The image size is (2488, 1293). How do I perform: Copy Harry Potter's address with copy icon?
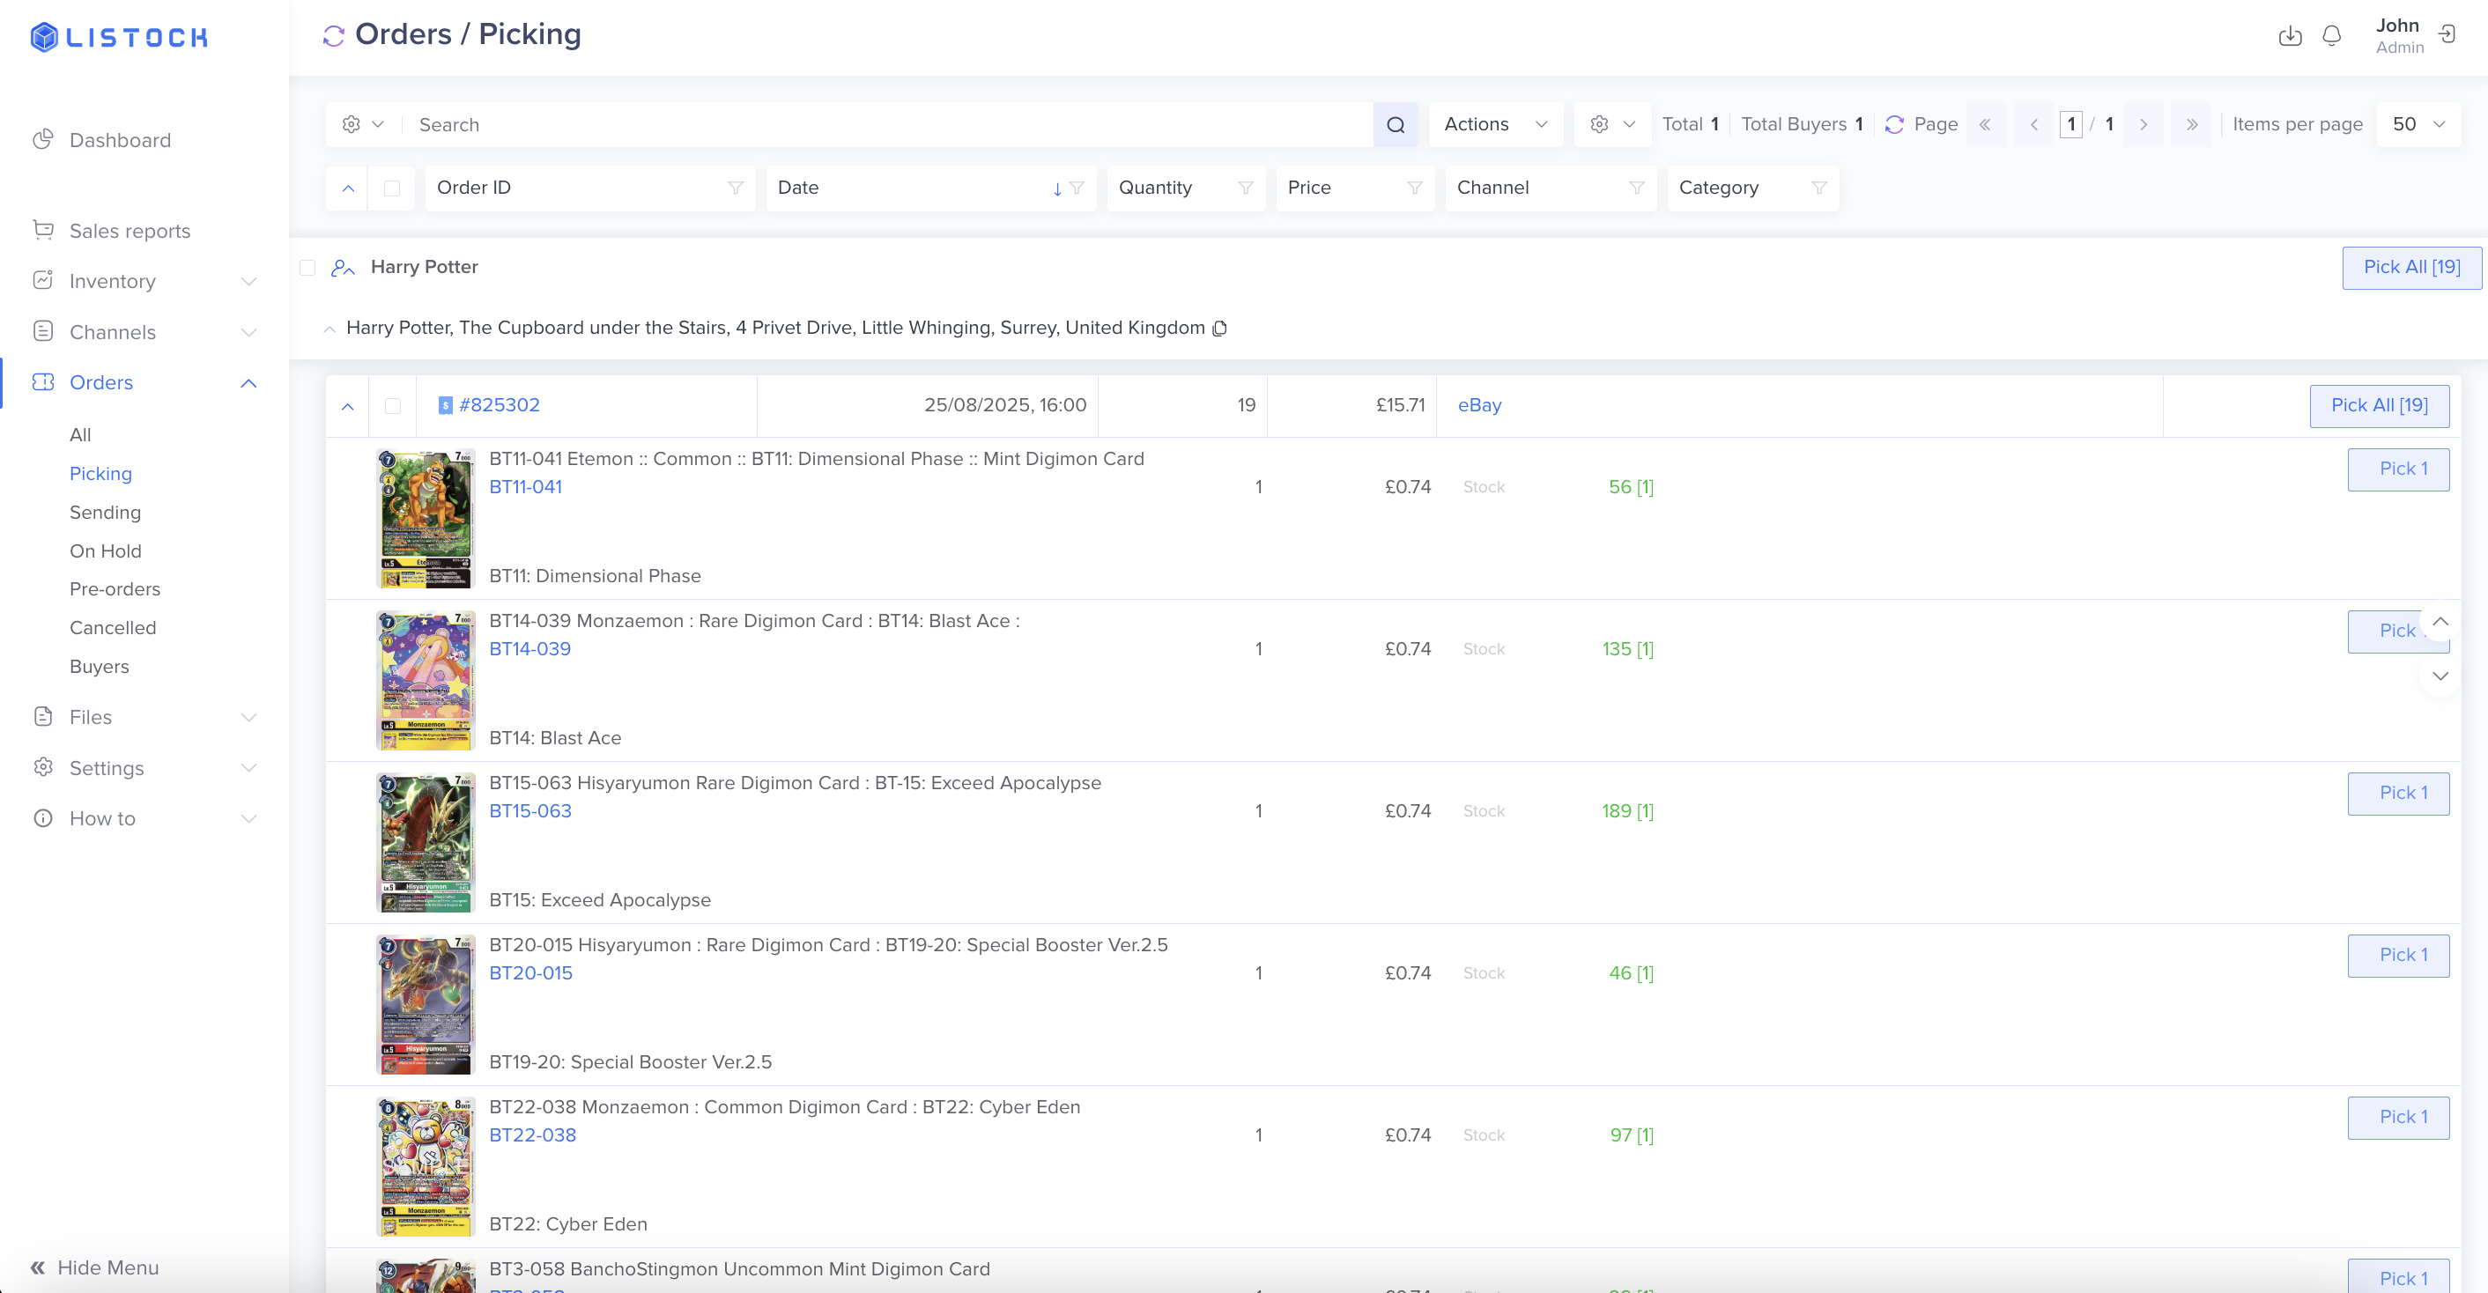click(x=1220, y=329)
